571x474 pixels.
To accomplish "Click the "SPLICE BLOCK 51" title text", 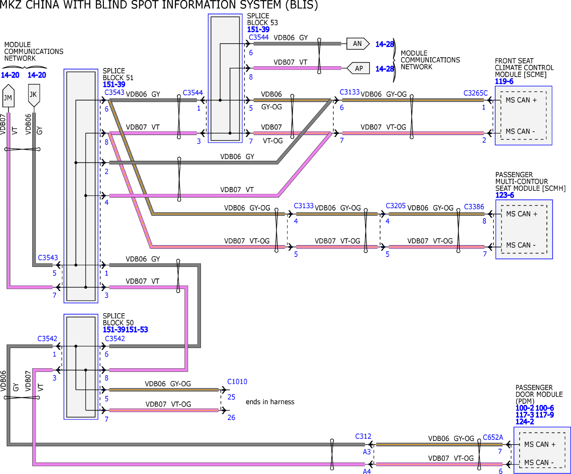I will pyautogui.click(x=118, y=74).
